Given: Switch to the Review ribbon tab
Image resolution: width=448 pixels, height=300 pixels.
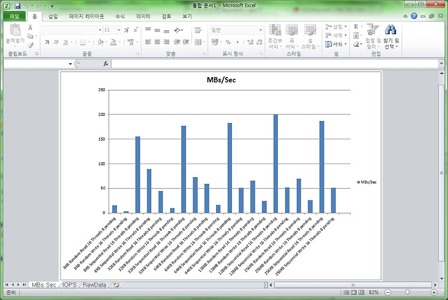Looking at the screenshot, I should (x=166, y=16).
